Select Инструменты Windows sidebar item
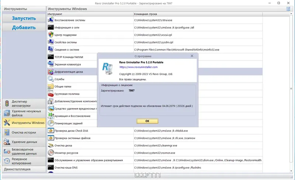Image resolution: width=295 pixels, height=180 pixels. [x=24, y=123]
